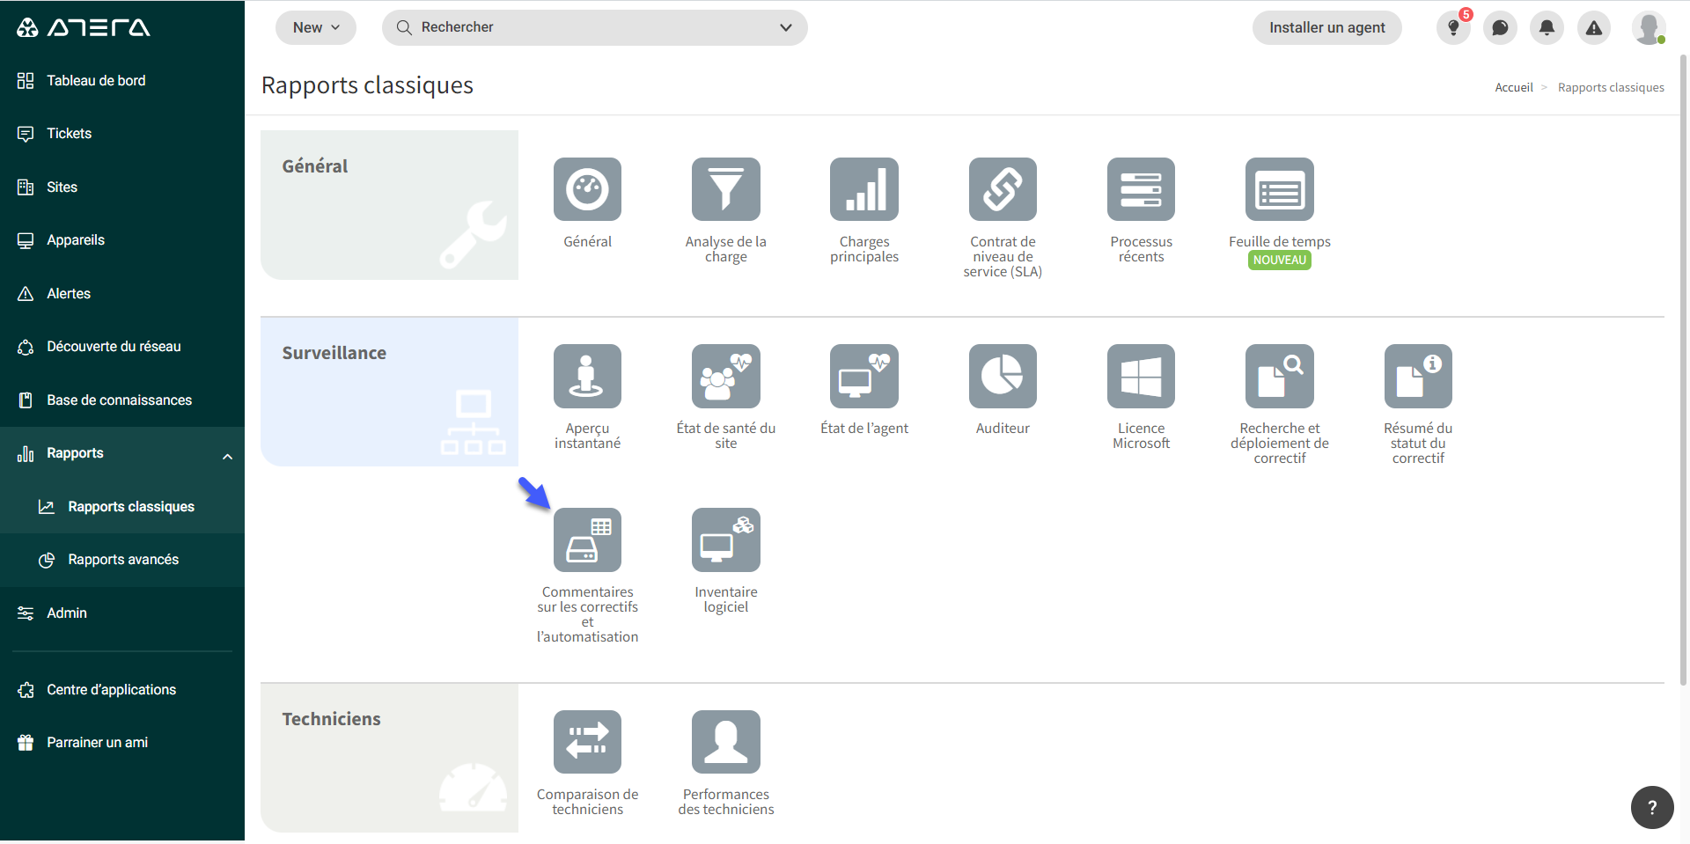Click Installer un agent button
The image size is (1690, 844).
click(1326, 28)
